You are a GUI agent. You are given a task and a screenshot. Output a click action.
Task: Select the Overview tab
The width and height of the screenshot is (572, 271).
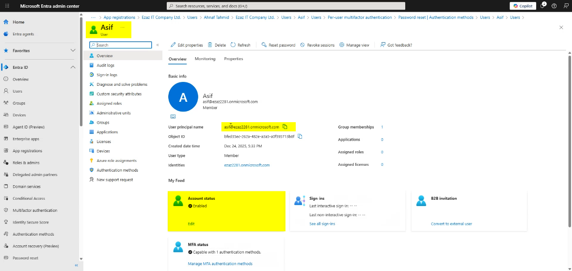coord(177,59)
